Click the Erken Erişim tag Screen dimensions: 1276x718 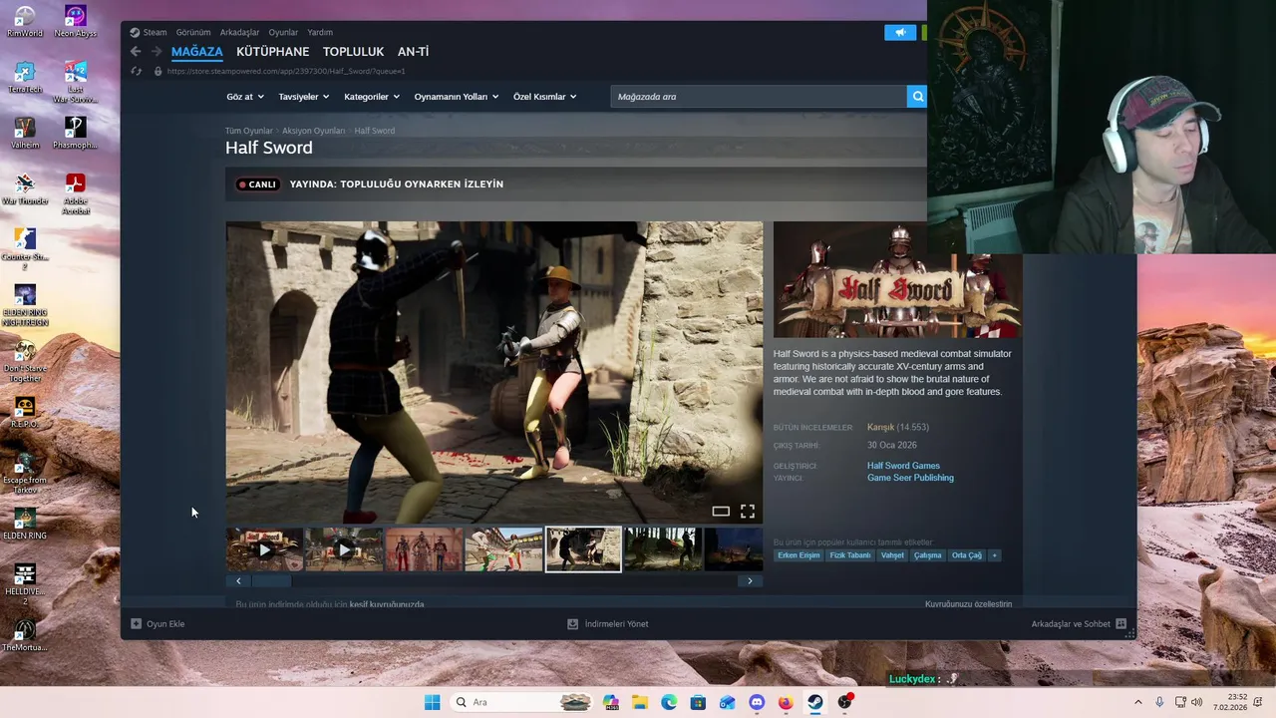pos(798,555)
